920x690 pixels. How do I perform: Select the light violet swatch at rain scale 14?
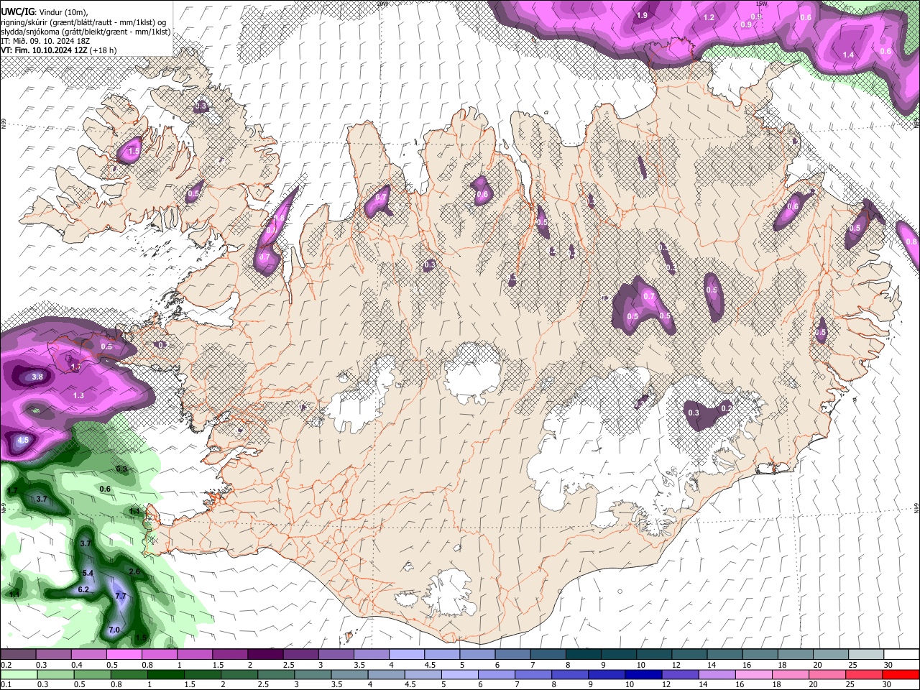[716, 674]
